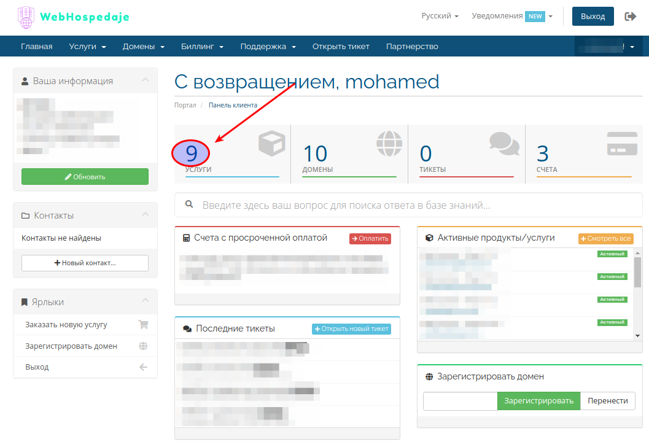Click the comments icon beside Последние тикеты

coord(187,328)
